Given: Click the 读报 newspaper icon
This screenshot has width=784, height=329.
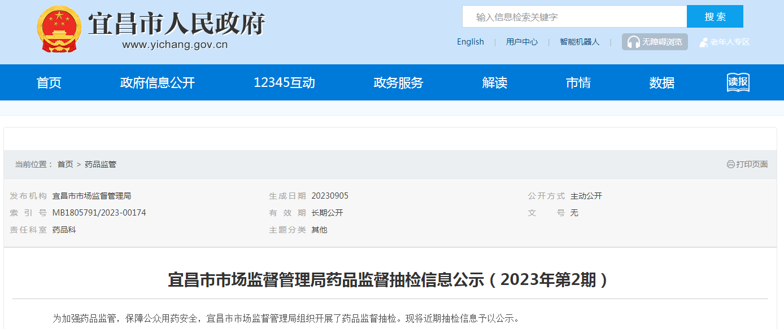Looking at the screenshot, I should point(738,82).
